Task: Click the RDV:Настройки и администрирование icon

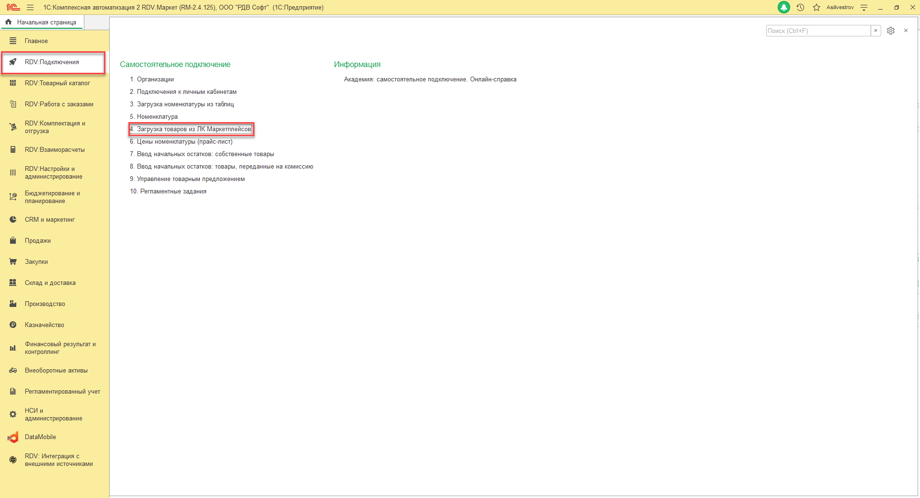Action: [13, 172]
